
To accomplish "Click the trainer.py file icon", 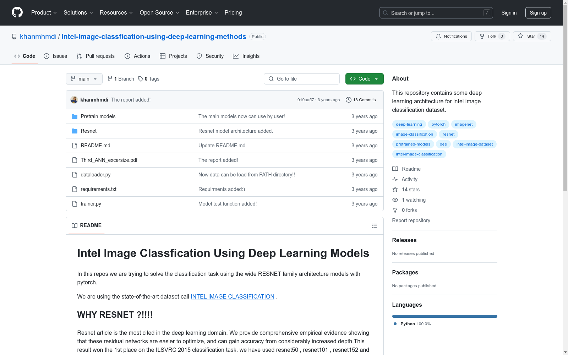I will (75, 204).
